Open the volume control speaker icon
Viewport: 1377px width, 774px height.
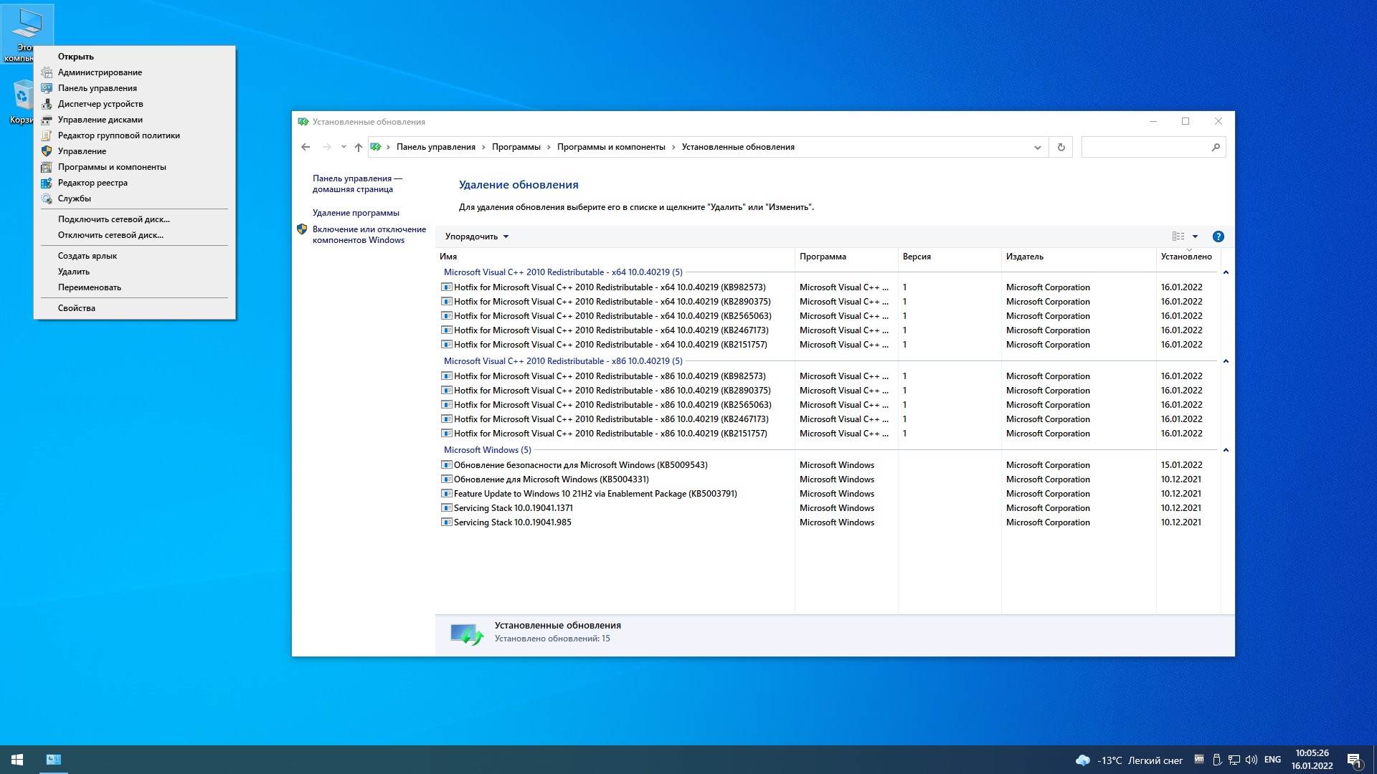pyautogui.click(x=1252, y=759)
